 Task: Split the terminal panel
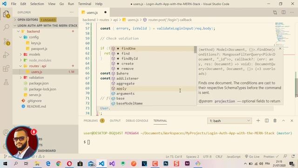[267, 120]
